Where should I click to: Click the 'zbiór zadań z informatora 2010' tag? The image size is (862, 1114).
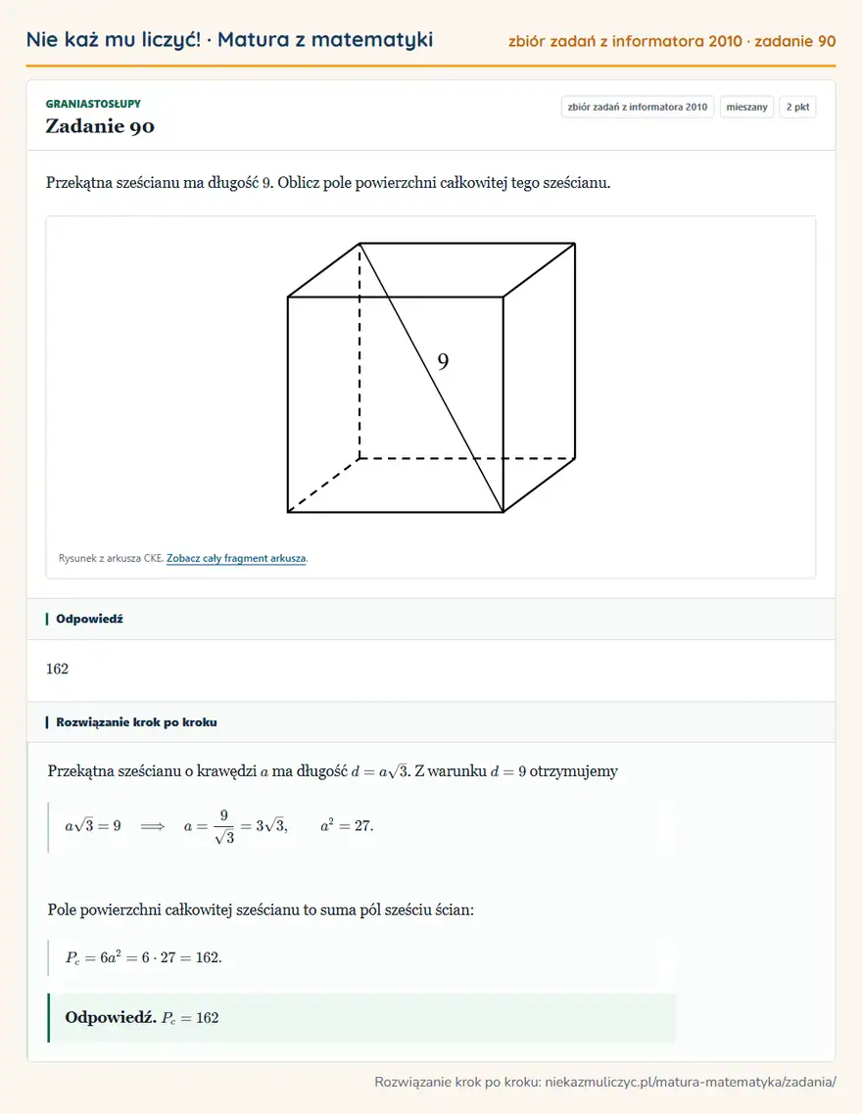click(x=638, y=108)
